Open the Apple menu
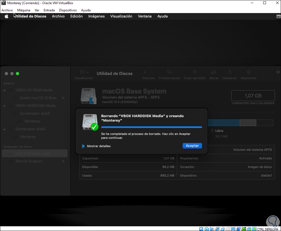Screen dimensions: 281x231 pos(6,16)
